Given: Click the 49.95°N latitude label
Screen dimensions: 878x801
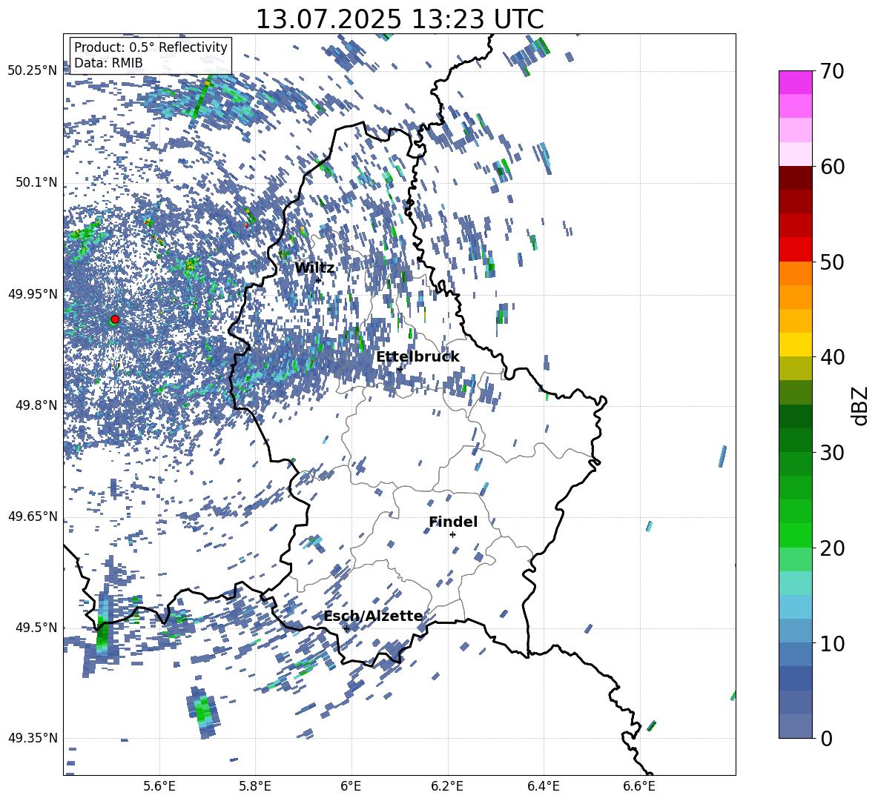Looking at the screenshot, I should (33, 293).
